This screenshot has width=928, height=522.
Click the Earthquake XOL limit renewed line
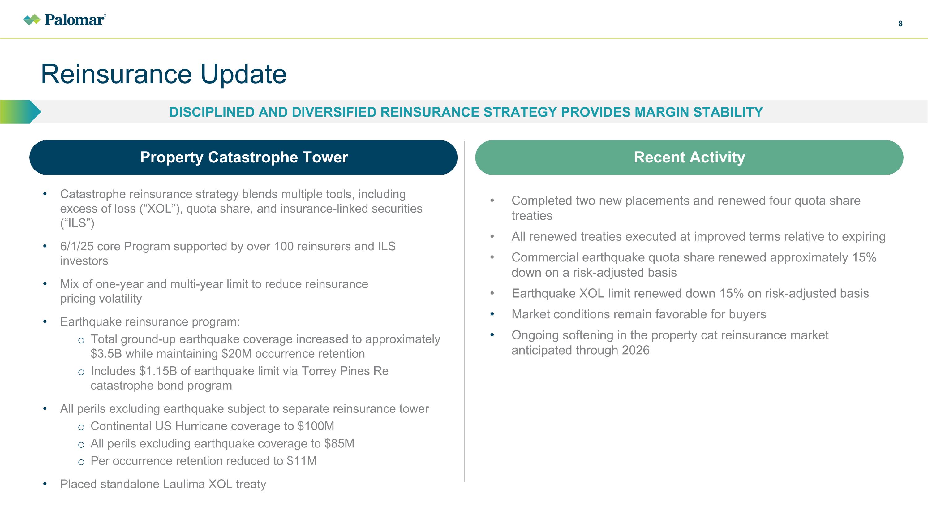690,293
